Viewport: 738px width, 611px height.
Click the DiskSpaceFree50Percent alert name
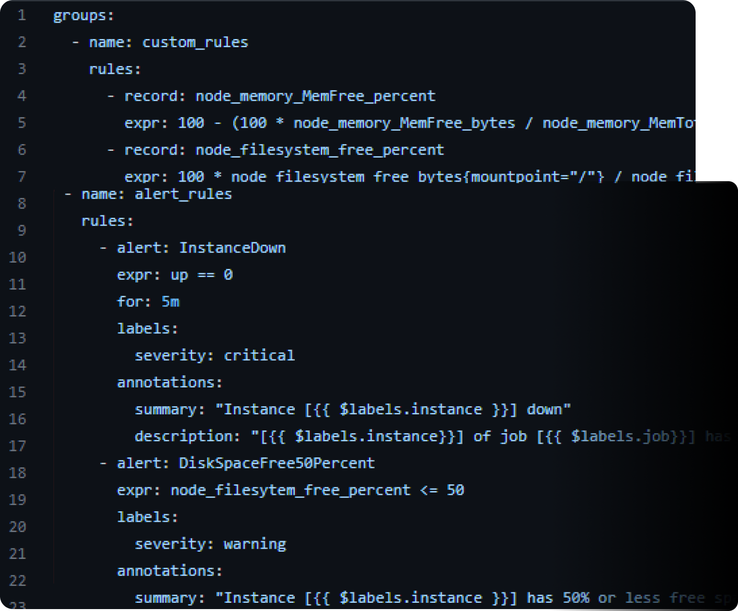(277, 463)
